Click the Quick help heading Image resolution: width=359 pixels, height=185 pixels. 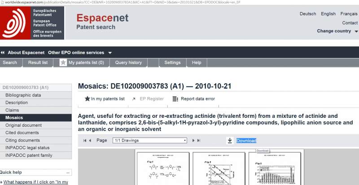tap(11, 172)
